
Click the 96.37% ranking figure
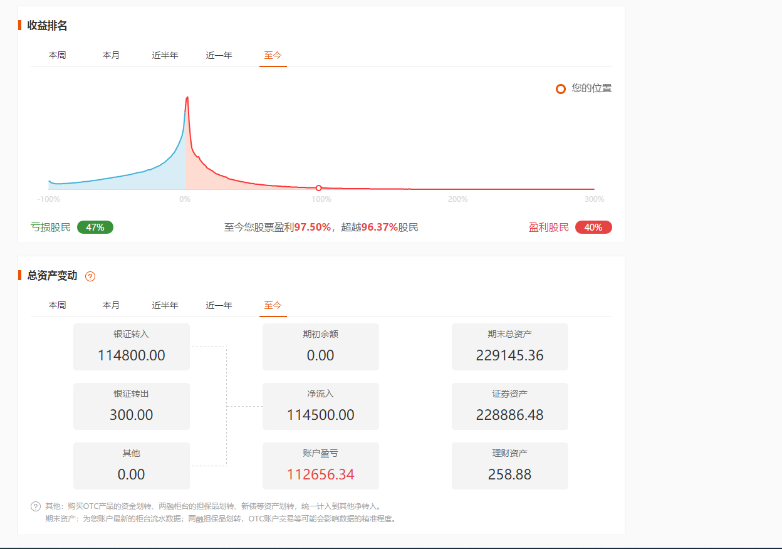pos(380,227)
